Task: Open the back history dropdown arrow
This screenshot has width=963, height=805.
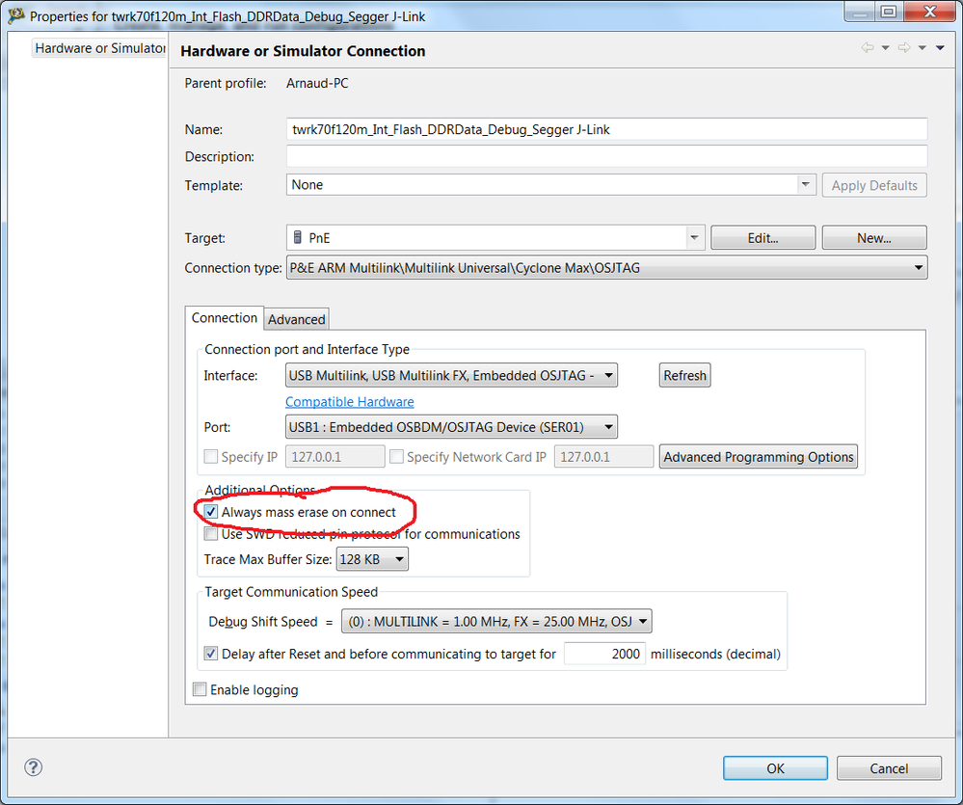Action: pos(885,48)
